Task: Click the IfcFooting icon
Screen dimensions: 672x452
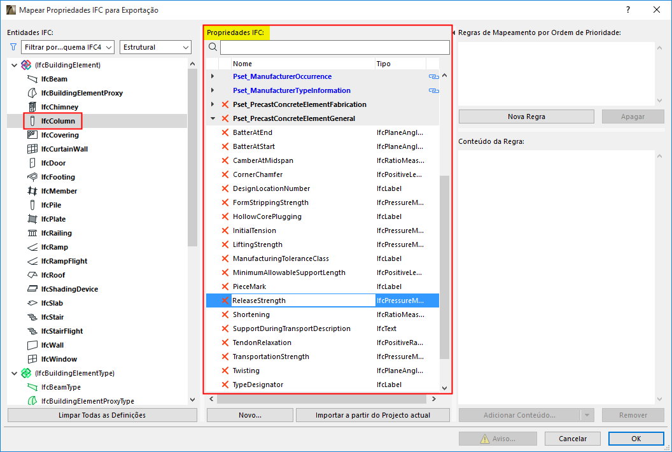Action: click(32, 177)
